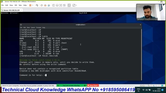The height and width of the screenshot is (93, 166).
Task: Click the green shield icon beside screen sharing
Action: click(85, 86)
